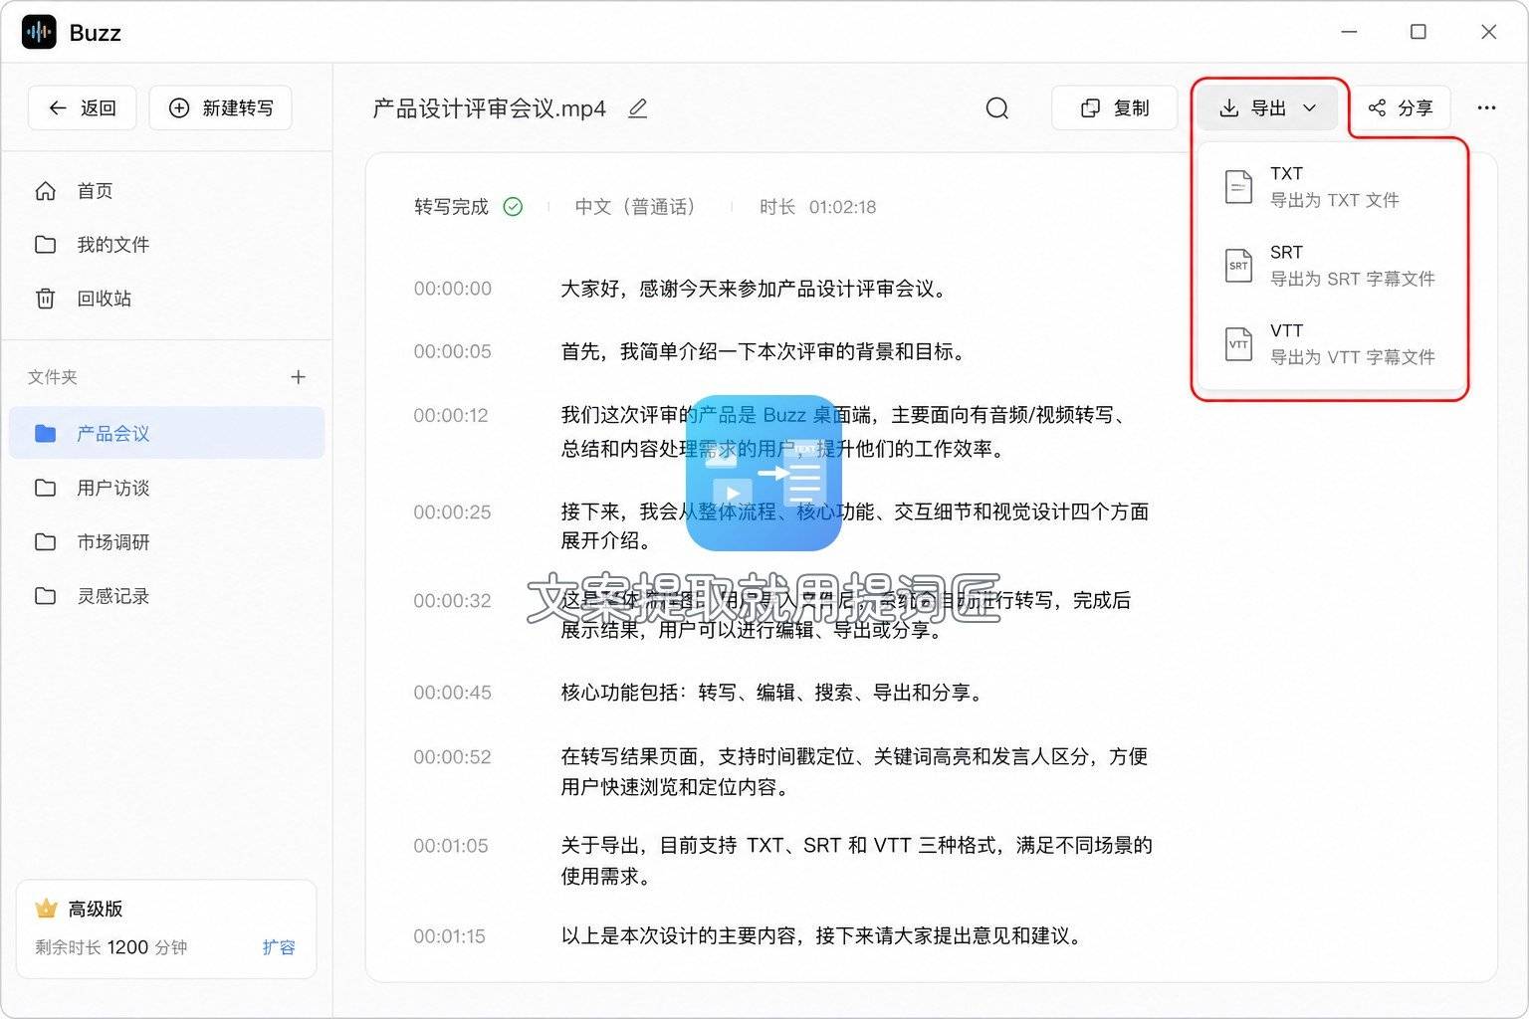Open 首页 in the sidebar
Screen dimensions: 1529x1019
(x=167, y=191)
